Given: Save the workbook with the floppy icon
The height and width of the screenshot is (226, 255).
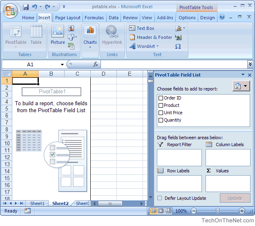Looking at the screenshot, I should (25, 7).
